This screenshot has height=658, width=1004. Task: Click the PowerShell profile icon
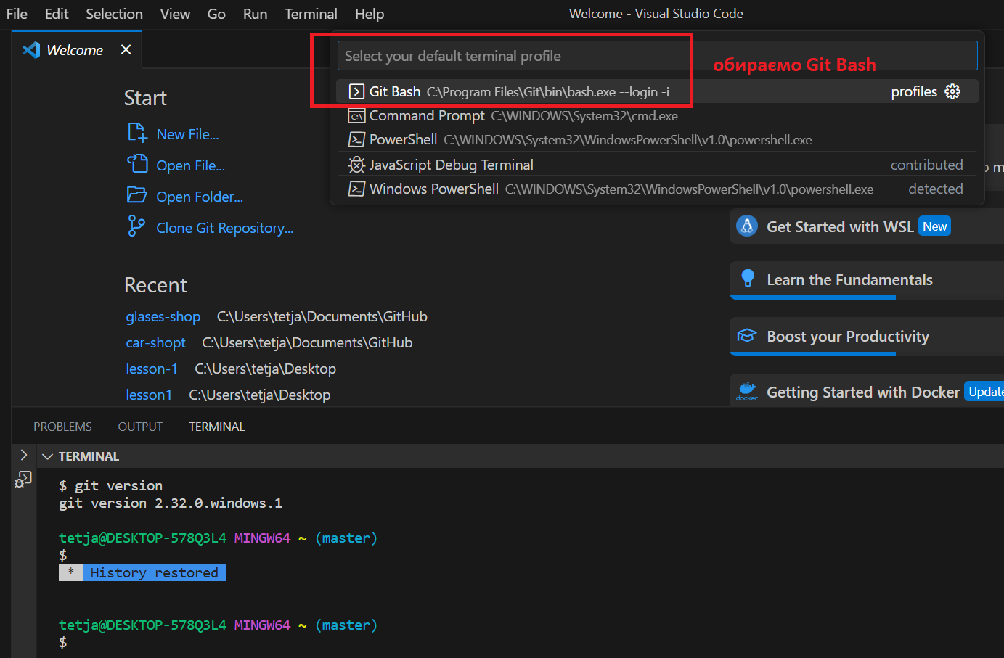pos(356,139)
